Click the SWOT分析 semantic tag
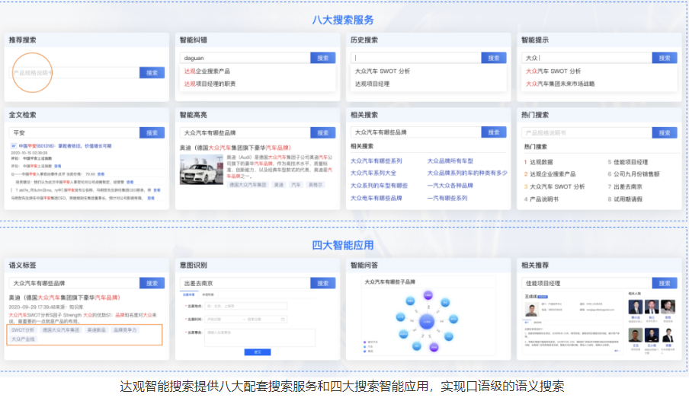Image resolution: width=689 pixels, height=404 pixels. pos(23,330)
